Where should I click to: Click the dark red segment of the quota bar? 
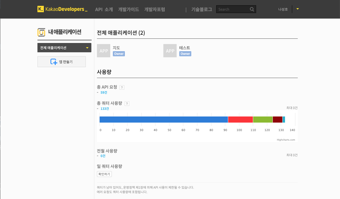click(278, 119)
